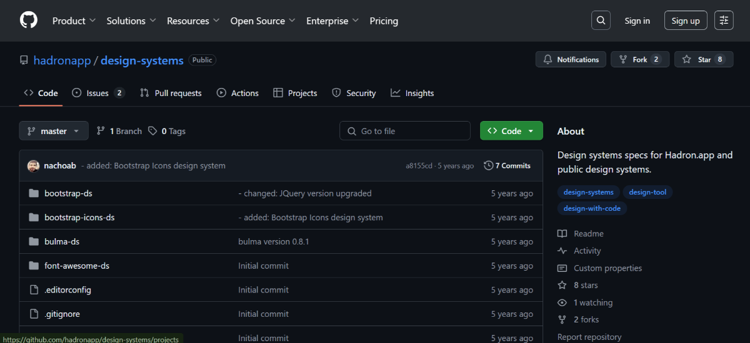The image size is (750, 343).
Task: Open the star count 8 badge
Action: (x=720, y=59)
